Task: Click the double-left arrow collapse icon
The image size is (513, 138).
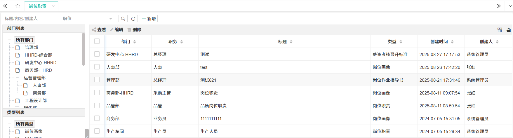Action: click(5, 6)
